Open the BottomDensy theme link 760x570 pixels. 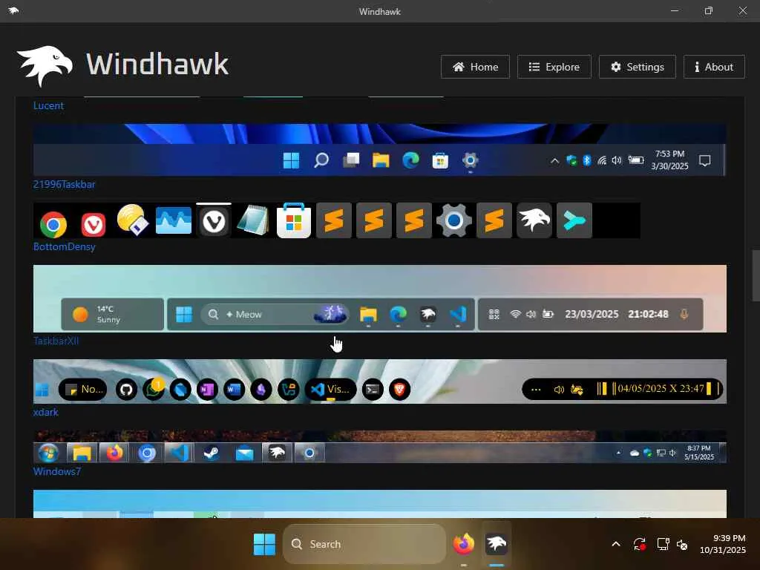tap(64, 246)
